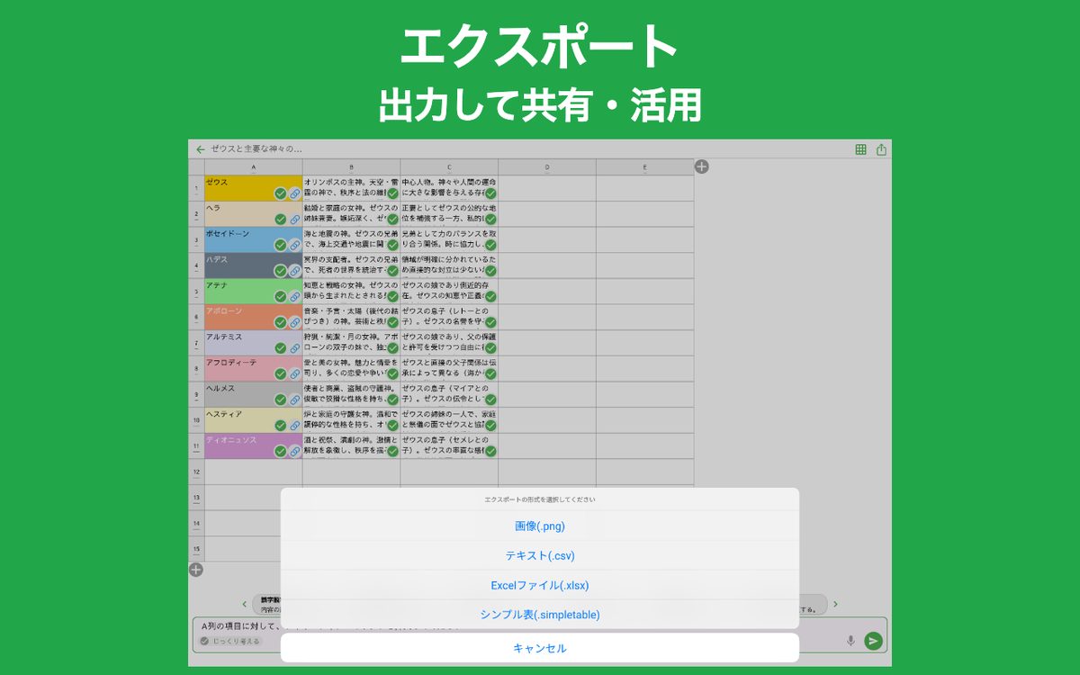Add a new row with plus icon
This screenshot has width=1080, height=675.
pos(196,569)
